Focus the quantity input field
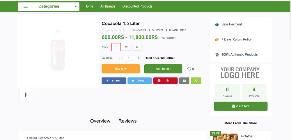 [129, 58]
